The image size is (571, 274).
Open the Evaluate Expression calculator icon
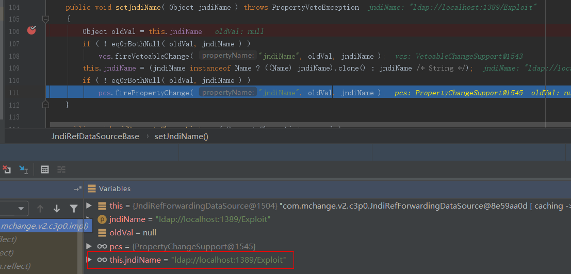point(45,169)
